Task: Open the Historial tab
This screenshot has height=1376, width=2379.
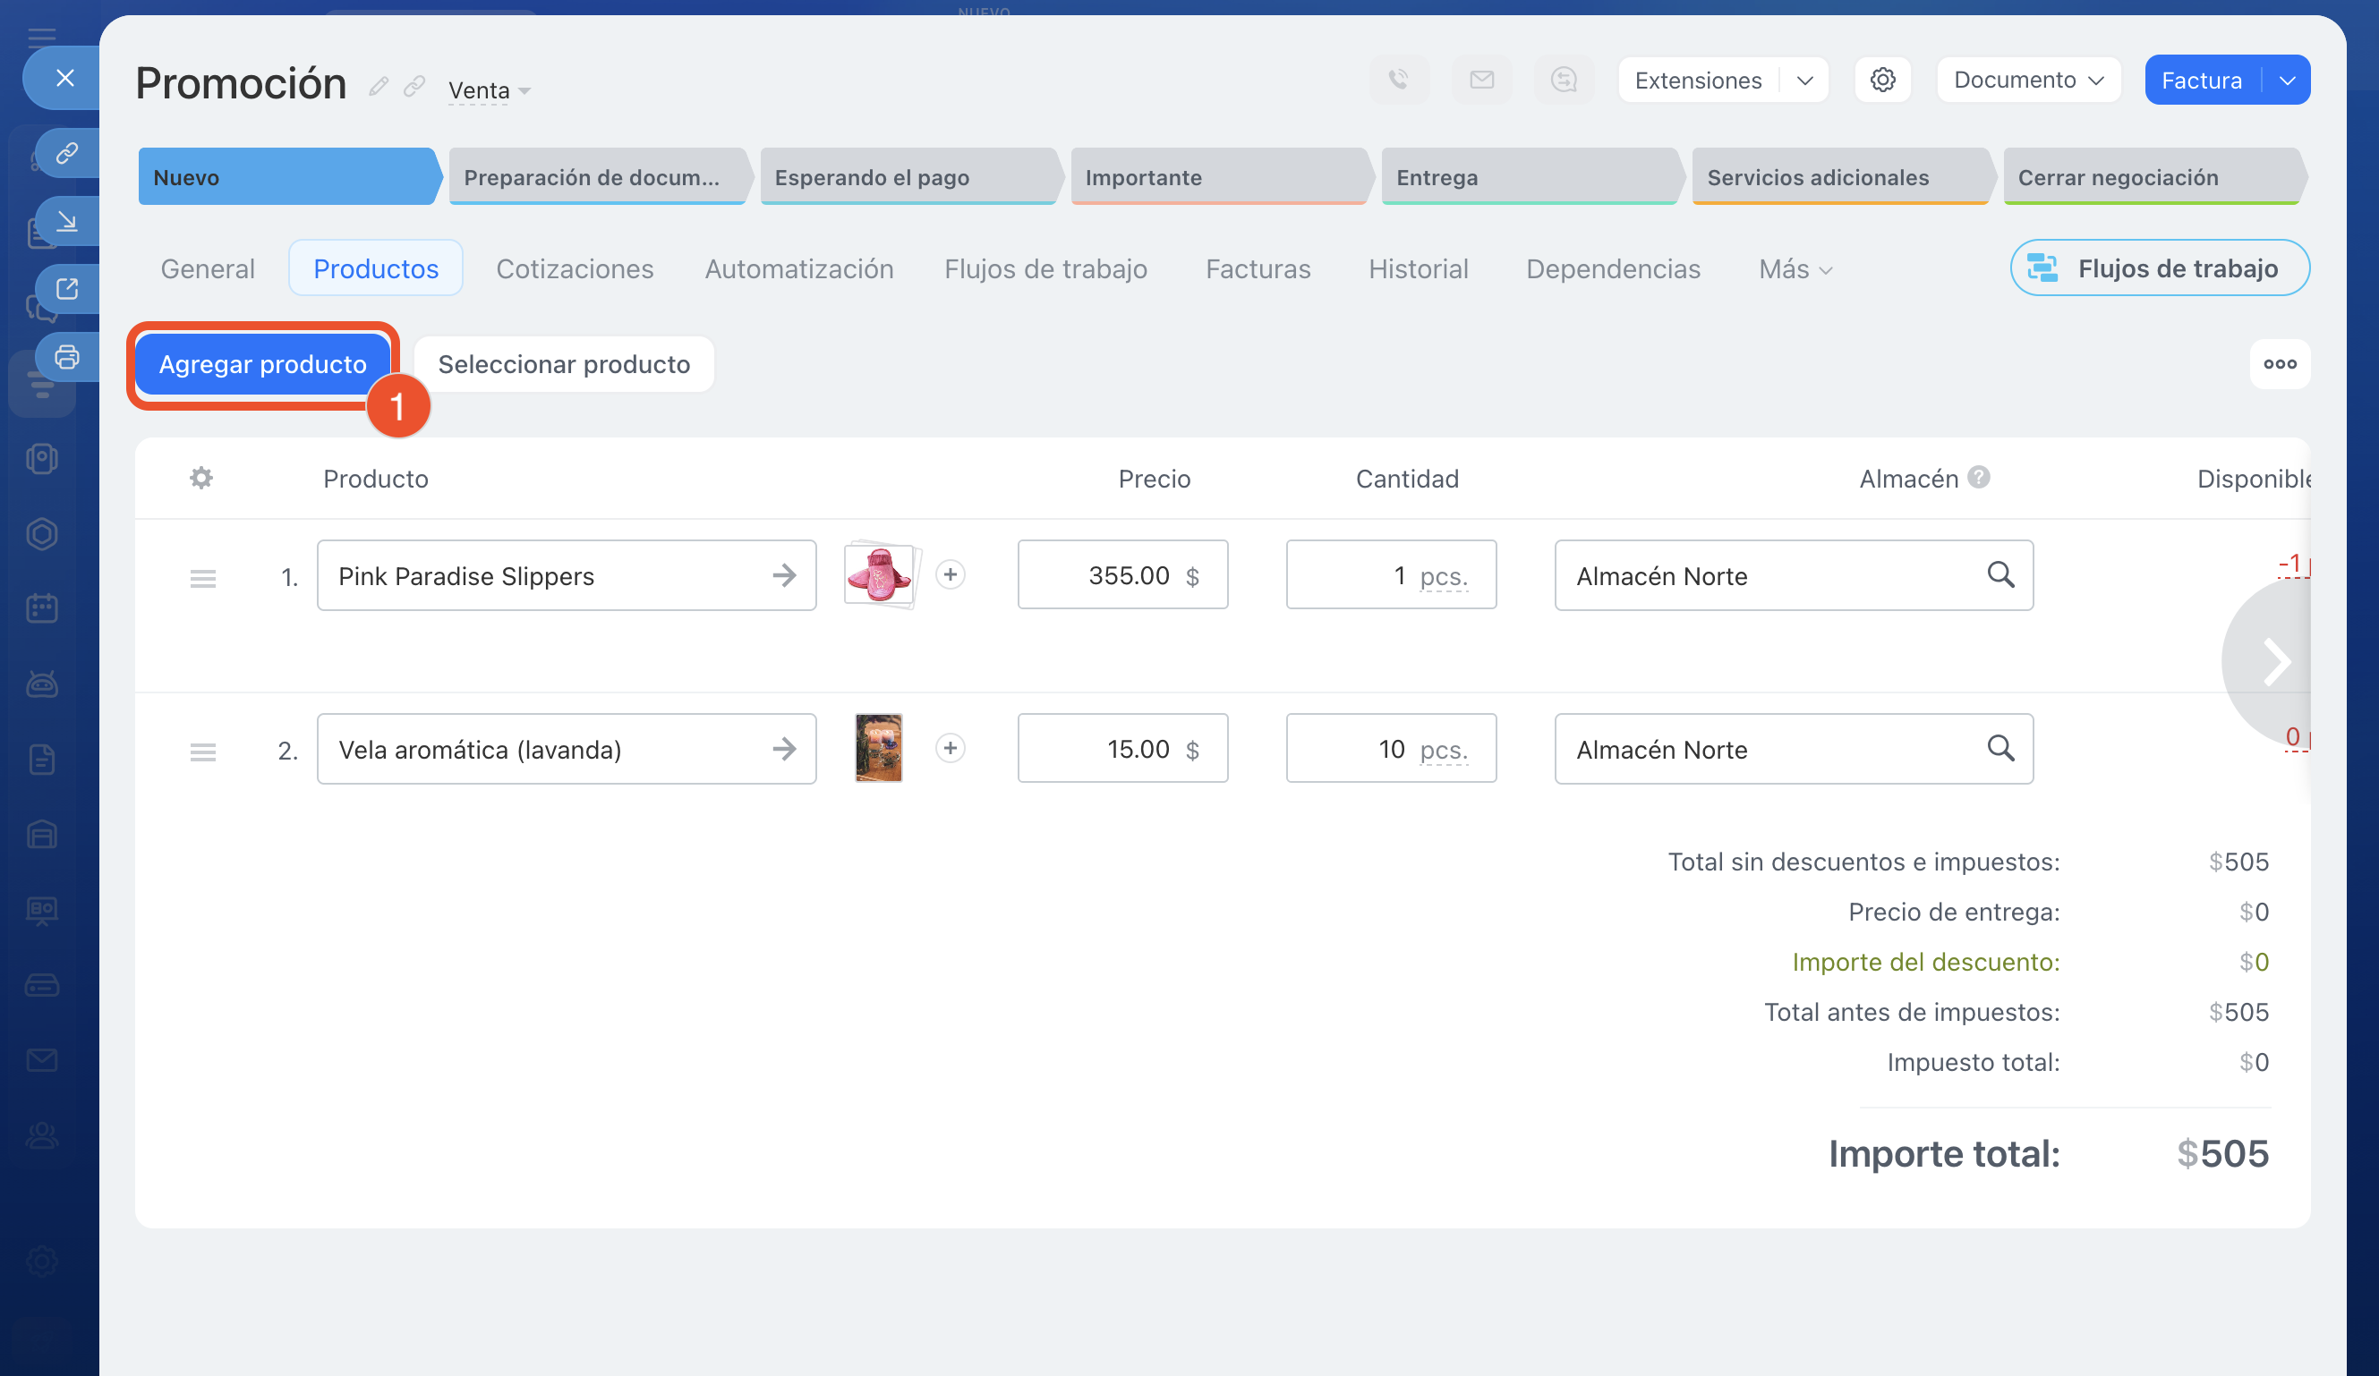Action: [x=1418, y=269]
